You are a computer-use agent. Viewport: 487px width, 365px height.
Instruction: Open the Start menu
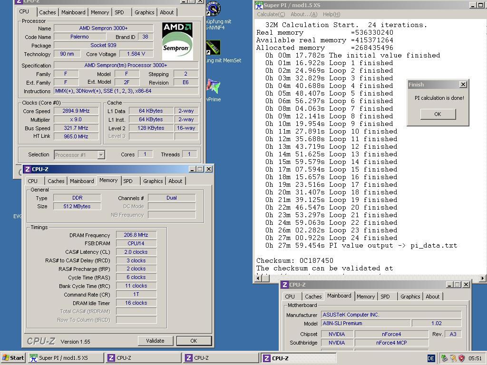pos(13,358)
